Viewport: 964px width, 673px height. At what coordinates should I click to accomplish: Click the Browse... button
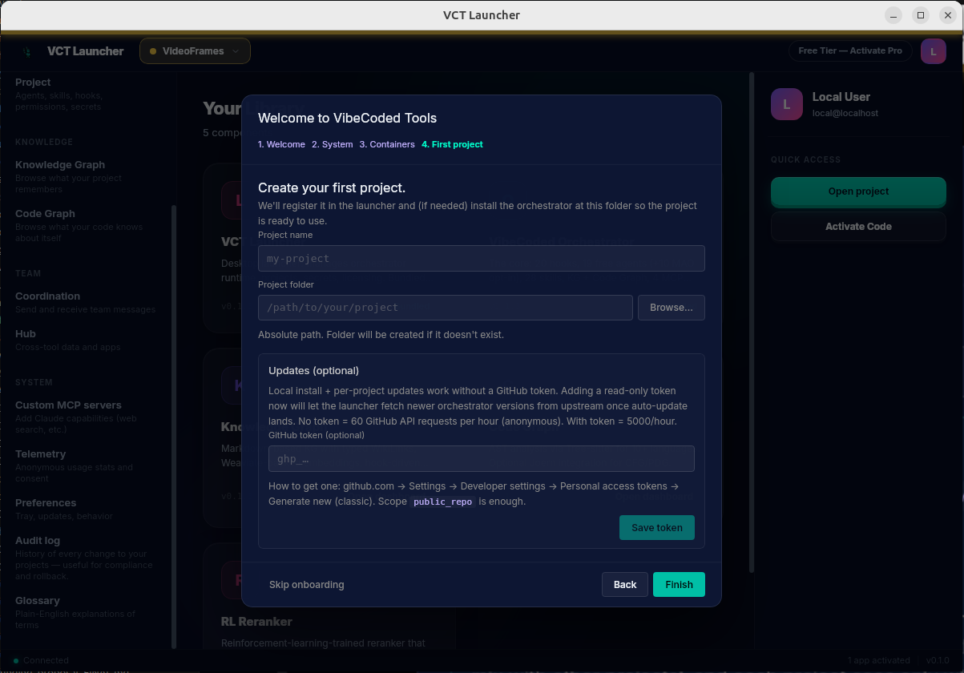pyautogui.click(x=672, y=308)
